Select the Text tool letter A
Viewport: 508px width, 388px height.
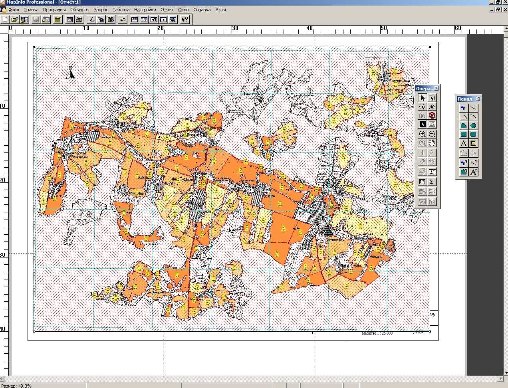click(464, 144)
